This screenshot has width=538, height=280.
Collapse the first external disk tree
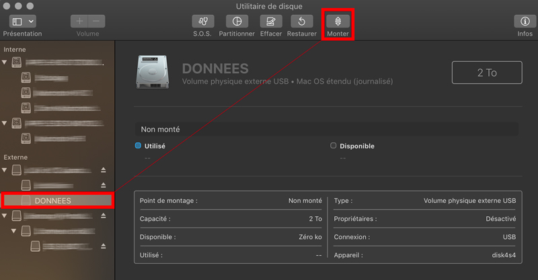coord(6,171)
